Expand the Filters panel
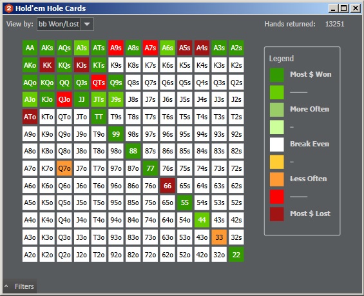This screenshot has height=296, width=364. (20, 286)
